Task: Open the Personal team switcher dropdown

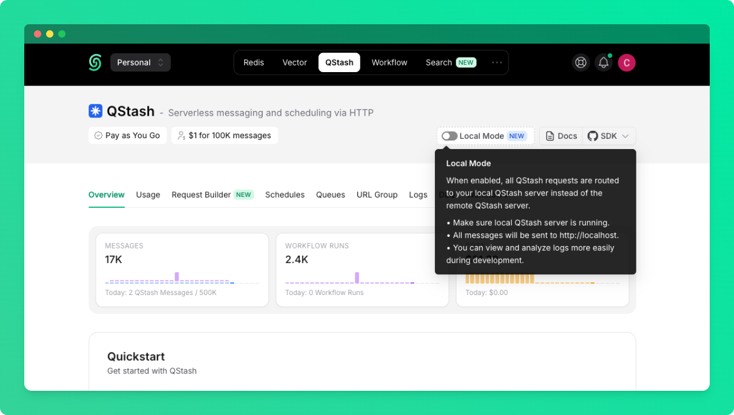Action: pos(141,62)
